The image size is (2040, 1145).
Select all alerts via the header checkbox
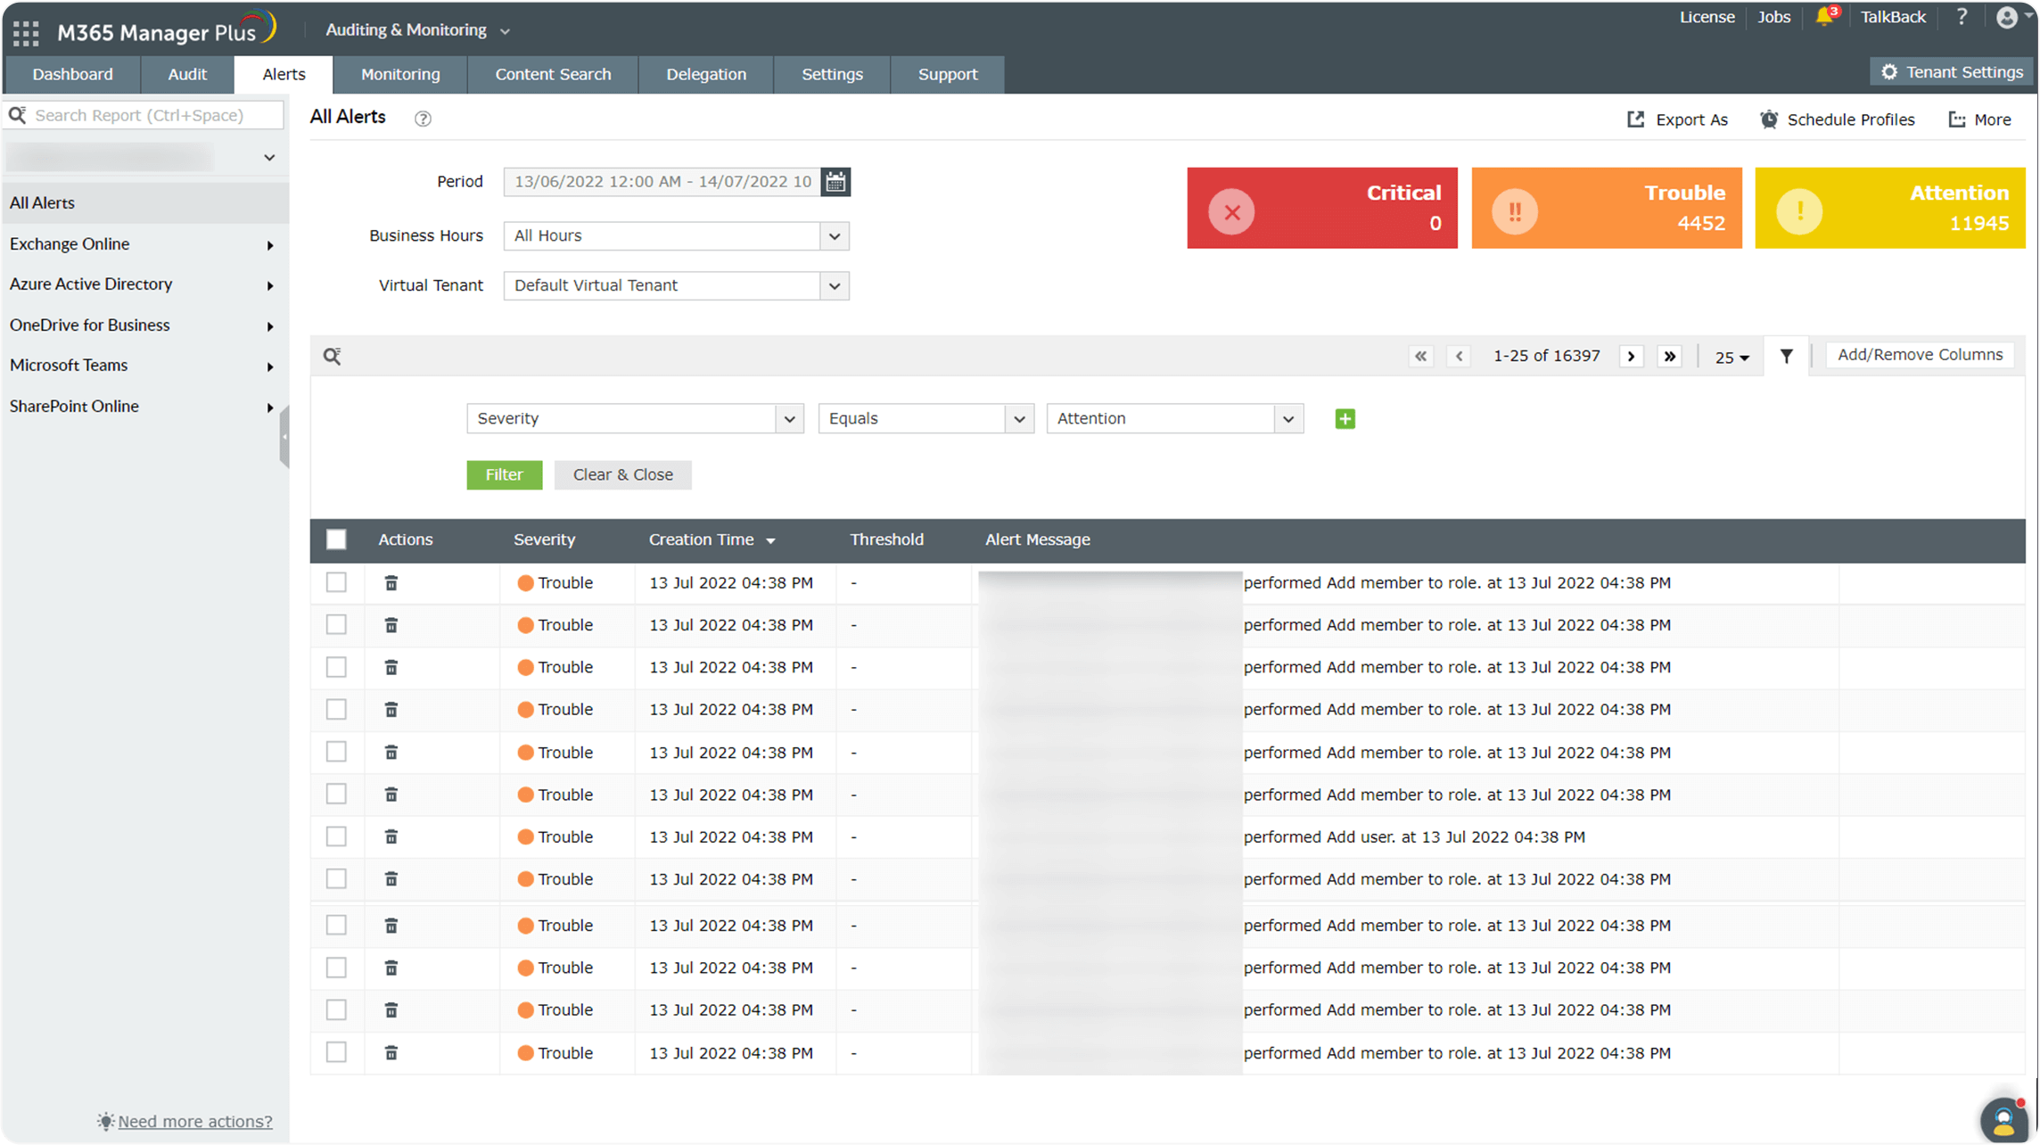coord(336,540)
